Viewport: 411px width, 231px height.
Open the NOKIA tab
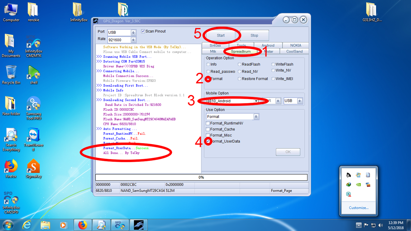(295, 45)
